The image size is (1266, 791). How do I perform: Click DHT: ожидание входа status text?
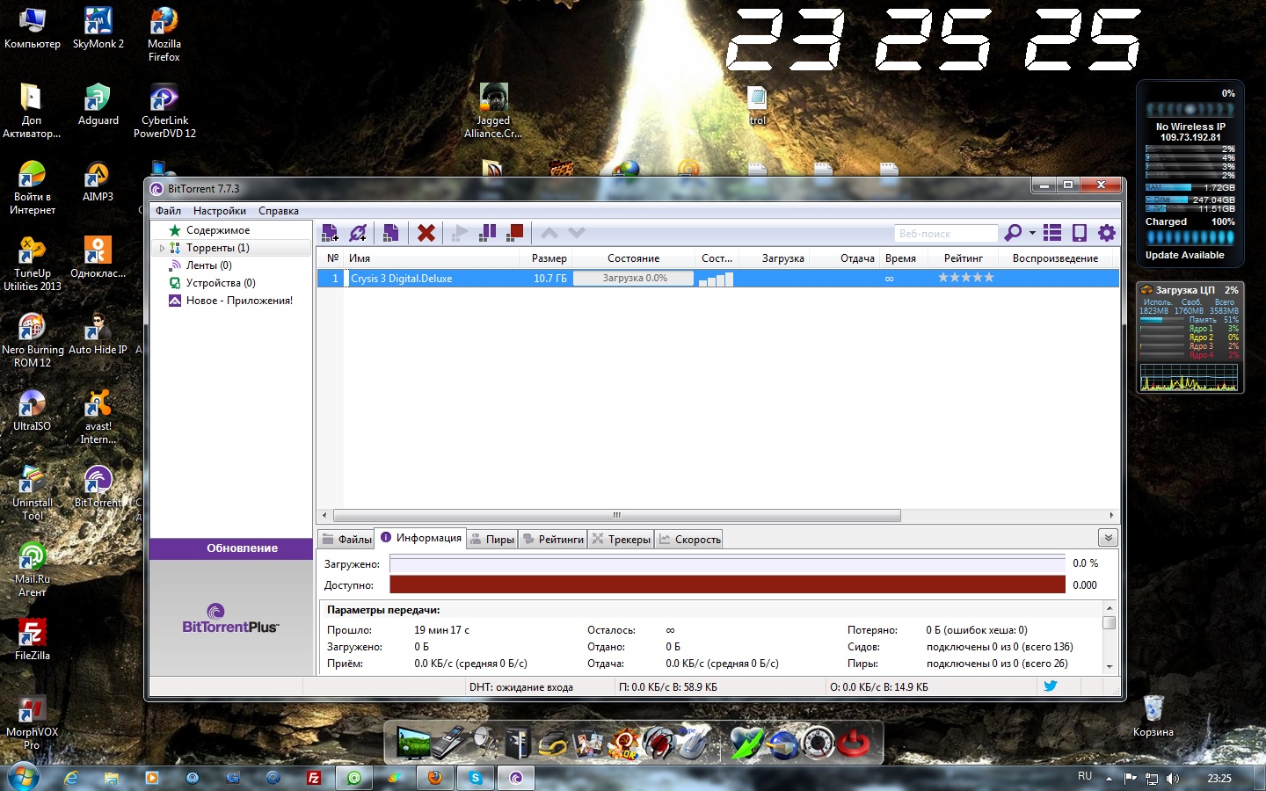pyautogui.click(x=521, y=687)
